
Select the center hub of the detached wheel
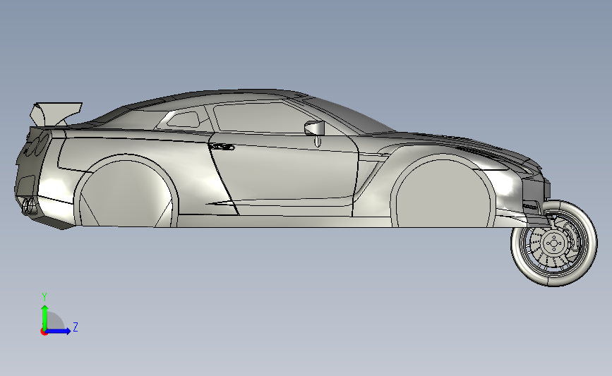(553, 243)
